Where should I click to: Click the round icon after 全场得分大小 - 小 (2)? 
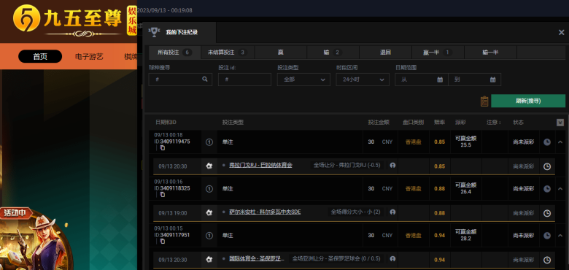[392, 212]
